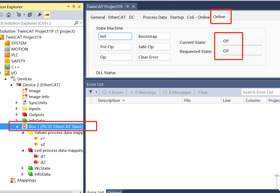This screenshot has height=193, width=280.
Task: Request the Op state button
Action: pos(115,57)
